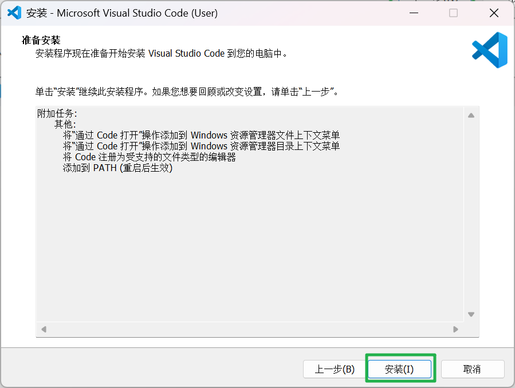Click the window title 安装 - Microsoft Visual Studio Code (User)
The image size is (515, 388).
[122, 13]
